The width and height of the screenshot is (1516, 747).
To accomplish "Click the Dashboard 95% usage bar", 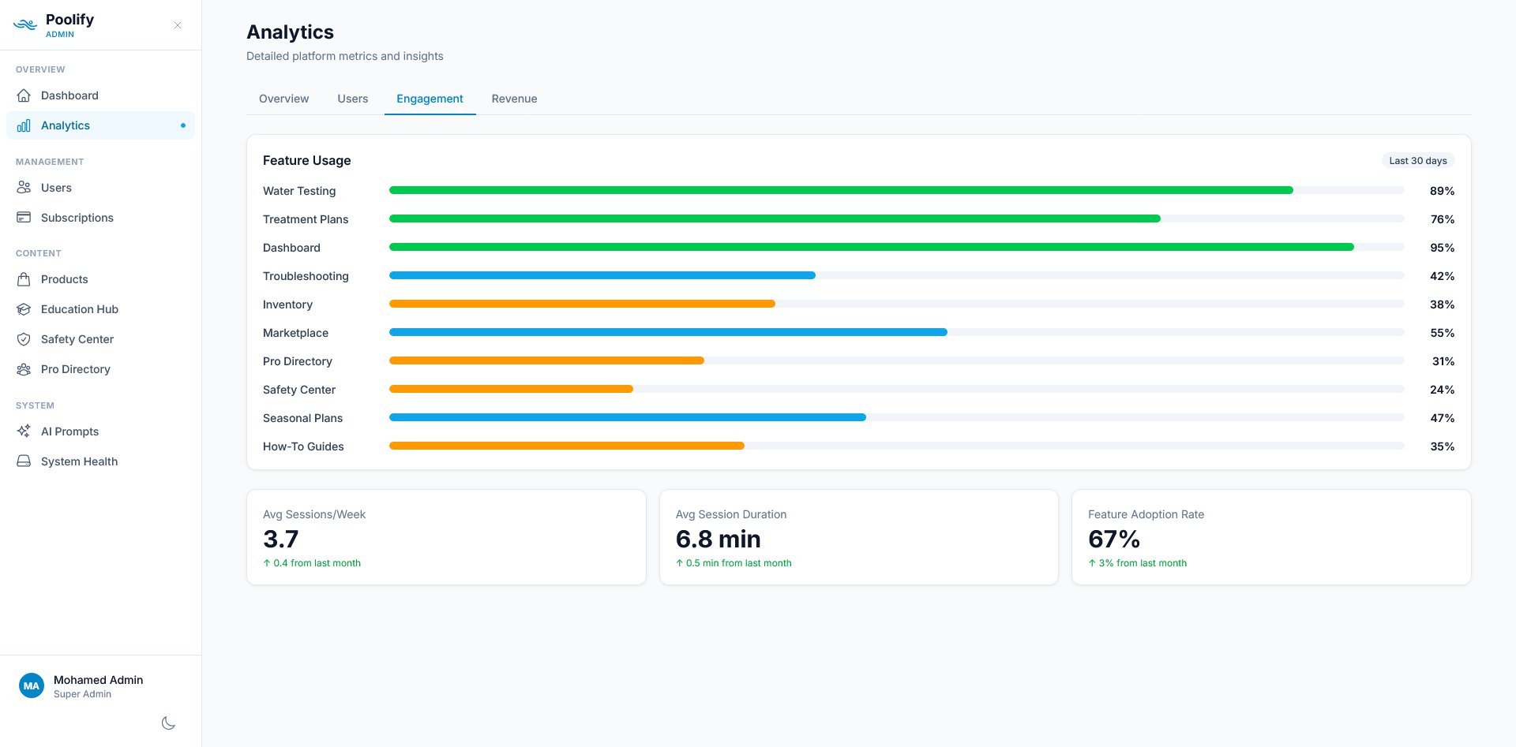I will point(869,247).
